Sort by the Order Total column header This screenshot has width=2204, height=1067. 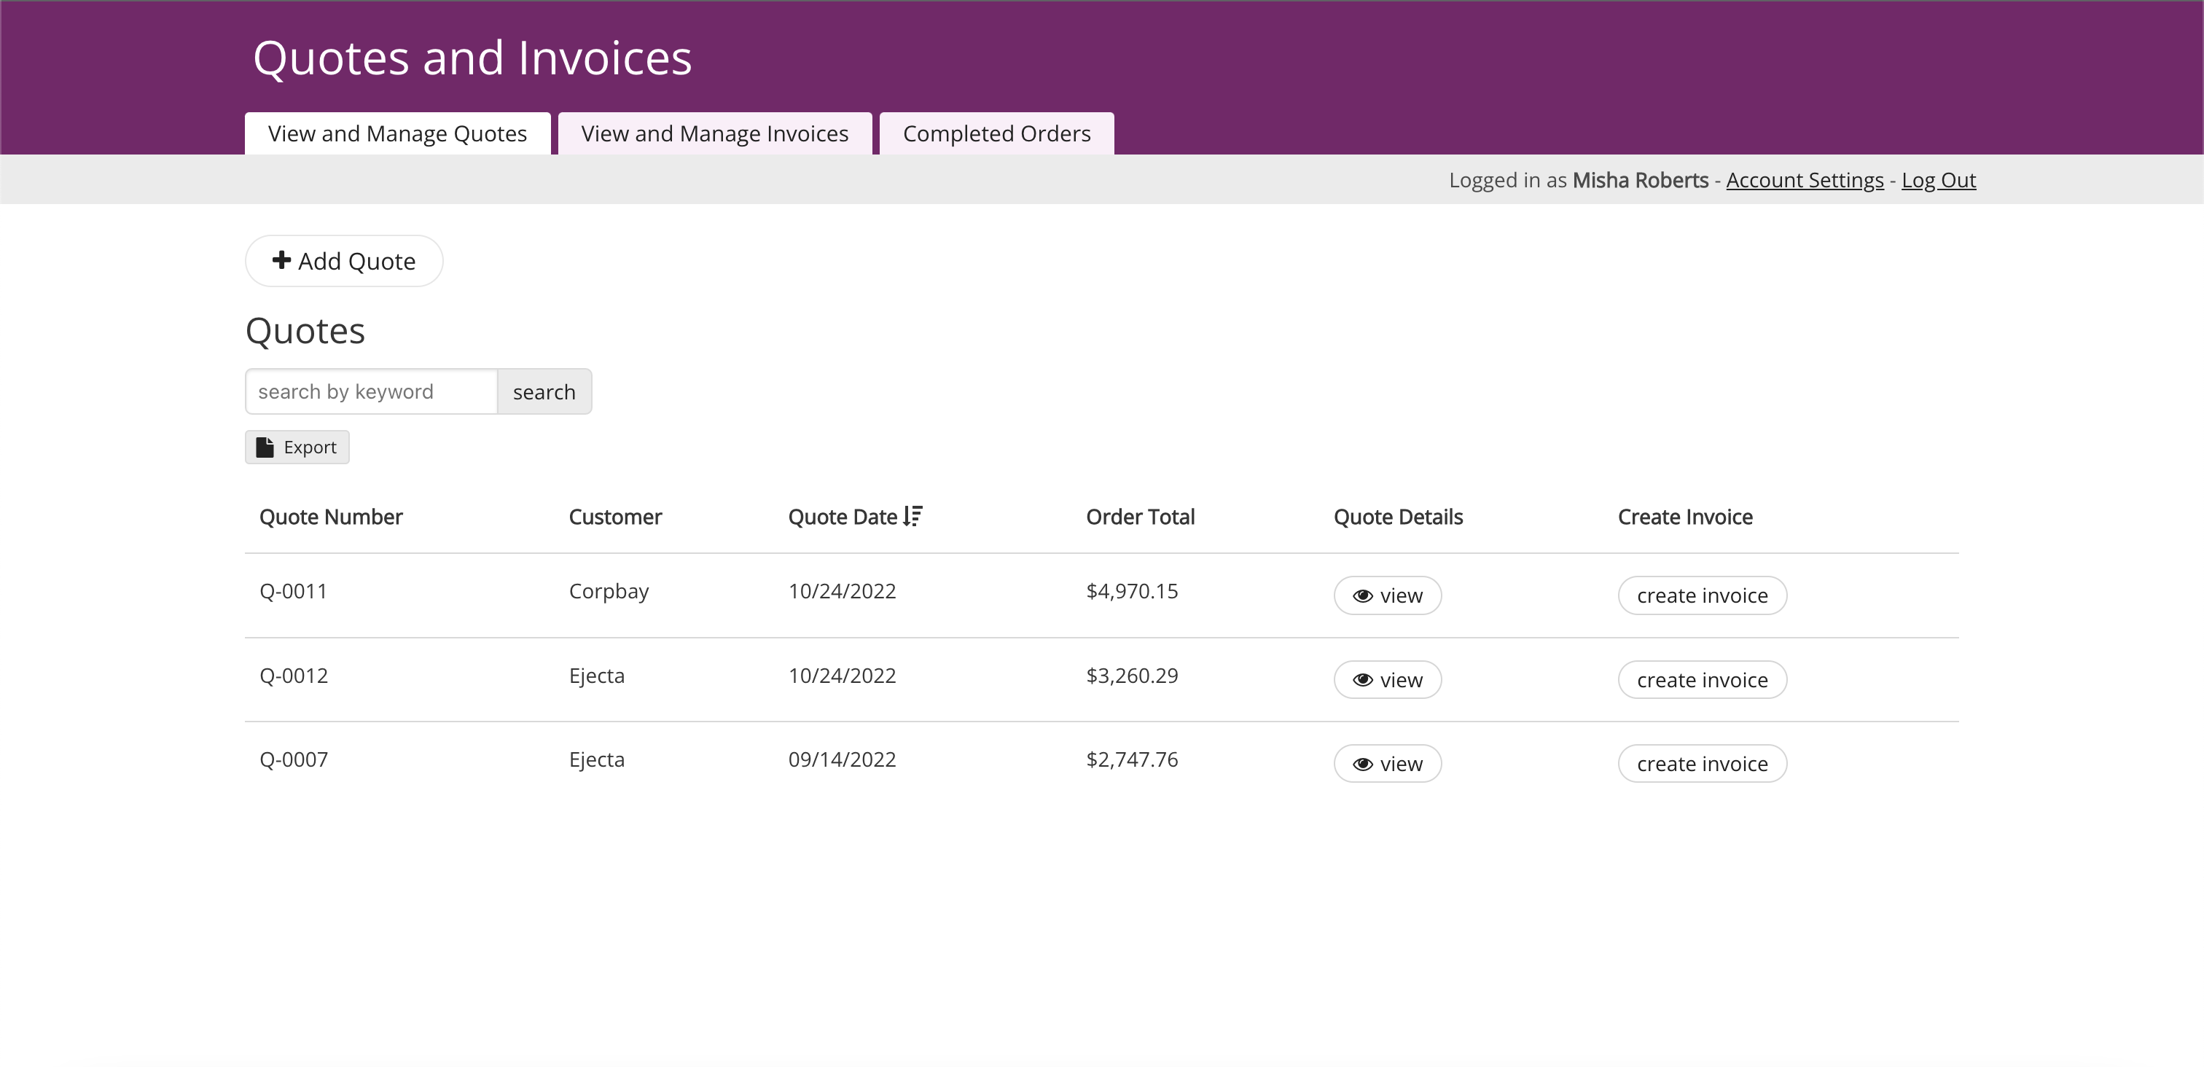click(1140, 517)
